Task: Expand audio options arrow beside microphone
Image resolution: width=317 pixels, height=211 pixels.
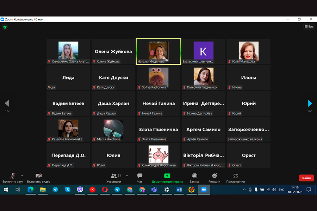Action: click(x=22, y=175)
